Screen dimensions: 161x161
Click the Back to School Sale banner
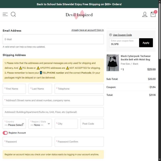pos(79,4)
